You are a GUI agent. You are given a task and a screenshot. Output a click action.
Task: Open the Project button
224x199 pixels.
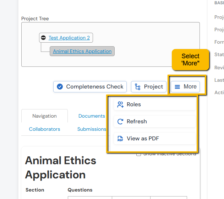click(149, 87)
